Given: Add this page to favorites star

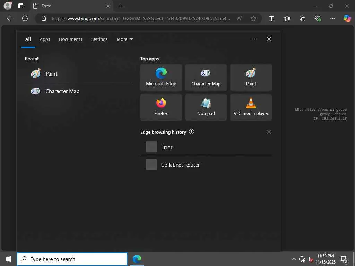Looking at the screenshot, I should click(253, 18).
